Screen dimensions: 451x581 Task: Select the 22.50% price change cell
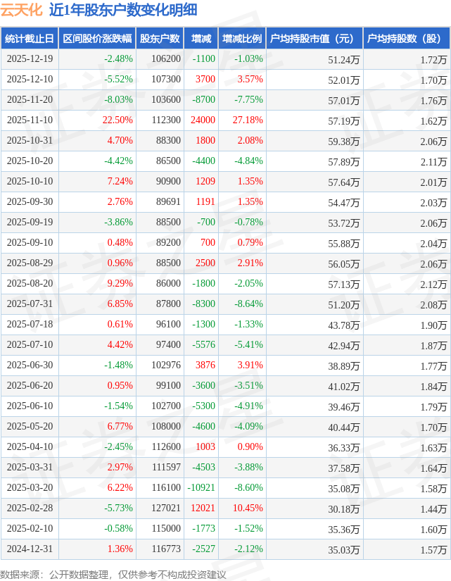(x=117, y=120)
